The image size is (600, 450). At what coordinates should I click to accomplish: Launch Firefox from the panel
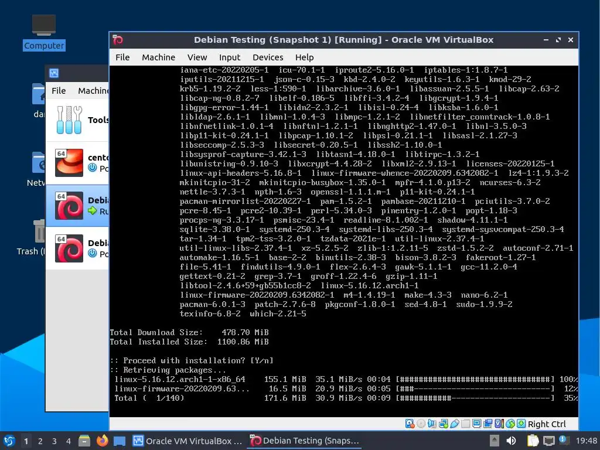pos(102,441)
